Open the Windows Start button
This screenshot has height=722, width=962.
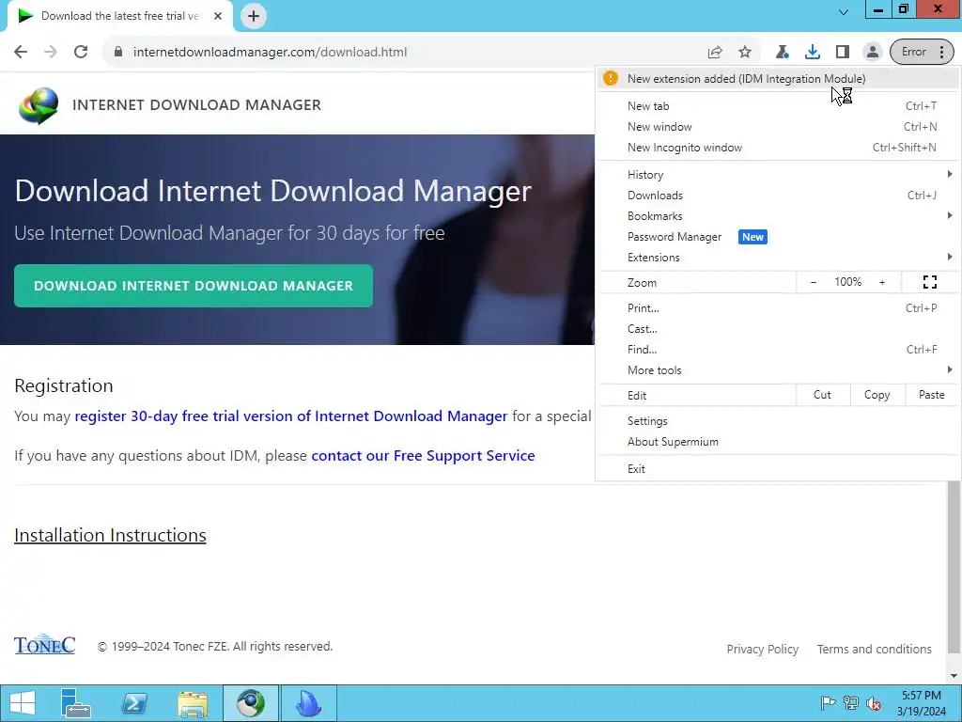tap(23, 703)
